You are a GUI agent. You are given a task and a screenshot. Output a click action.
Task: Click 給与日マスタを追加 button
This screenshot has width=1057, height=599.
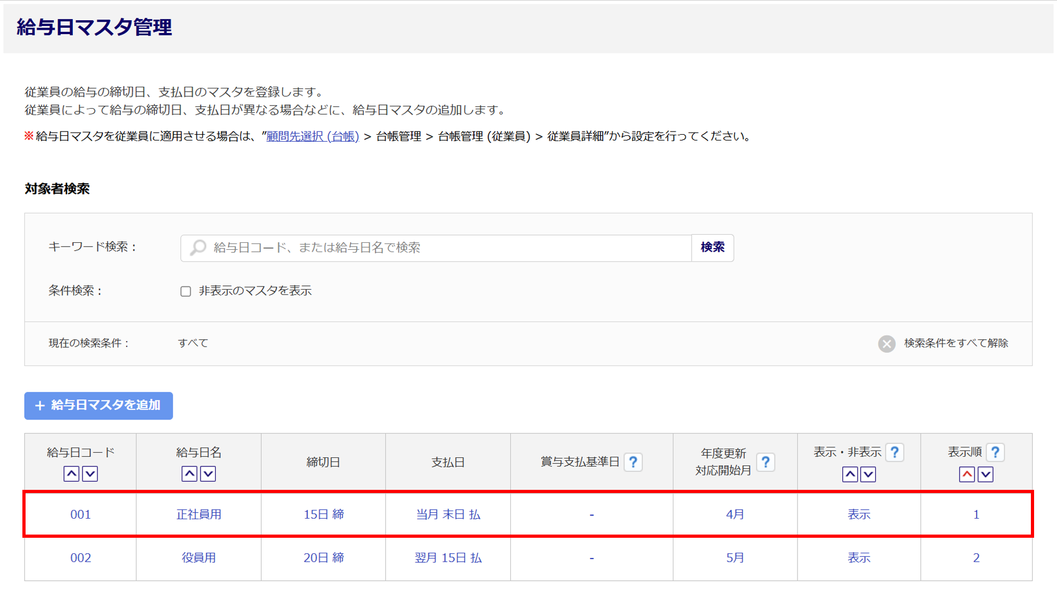(x=99, y=406)
